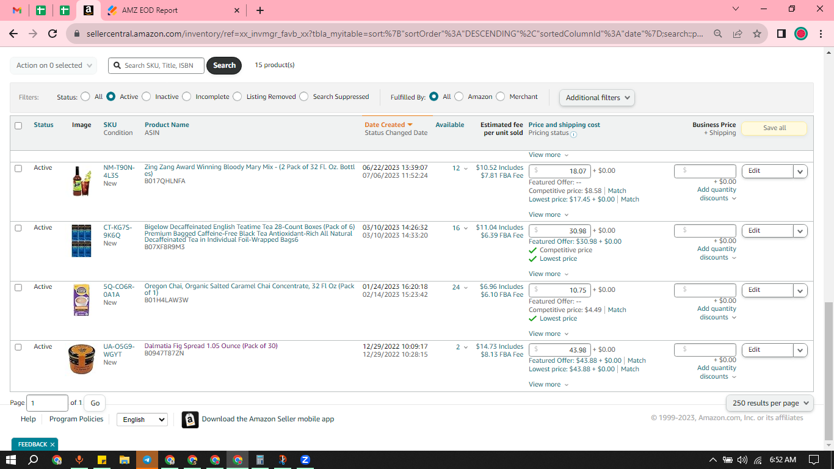Open the Chrome side panel
This screenshot has height=469, width=834.
pos(781,34)
